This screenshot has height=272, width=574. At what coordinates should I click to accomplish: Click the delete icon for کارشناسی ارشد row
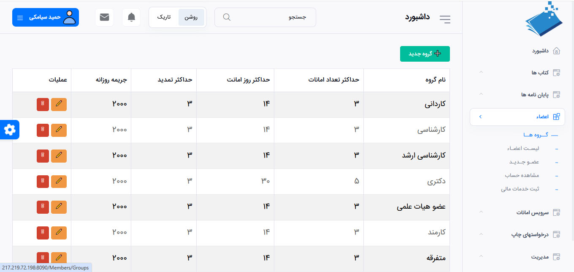(43, 156)
